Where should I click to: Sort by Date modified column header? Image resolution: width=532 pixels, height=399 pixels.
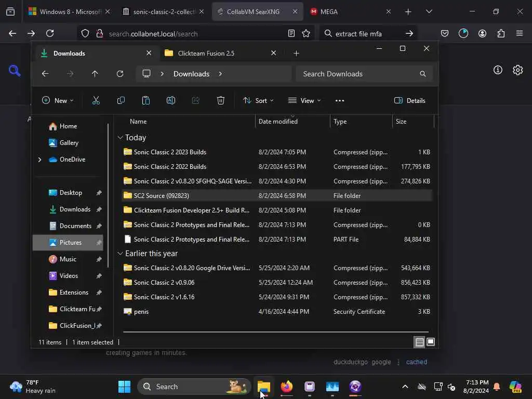pyautogui.click(x=292, y=122)
